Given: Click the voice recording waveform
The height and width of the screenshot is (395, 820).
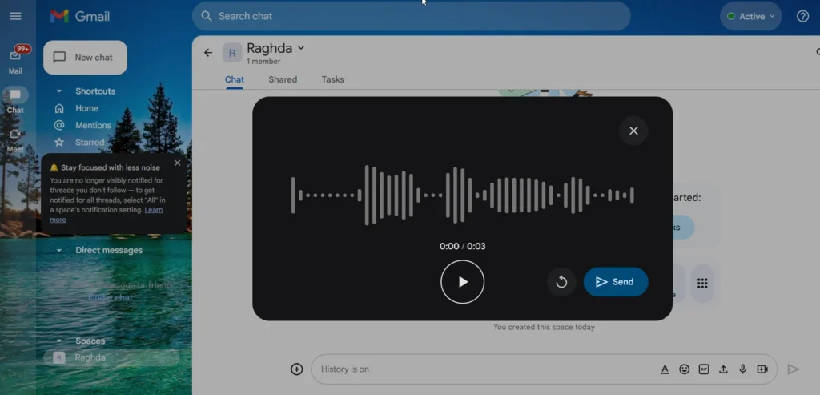Looking at the screenshot, I should (462, 195).
